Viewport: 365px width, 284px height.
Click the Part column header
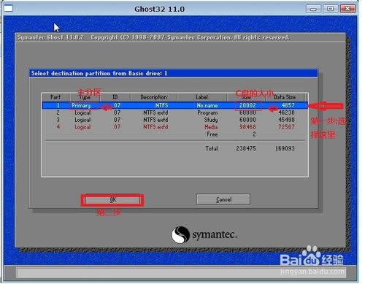55,97
